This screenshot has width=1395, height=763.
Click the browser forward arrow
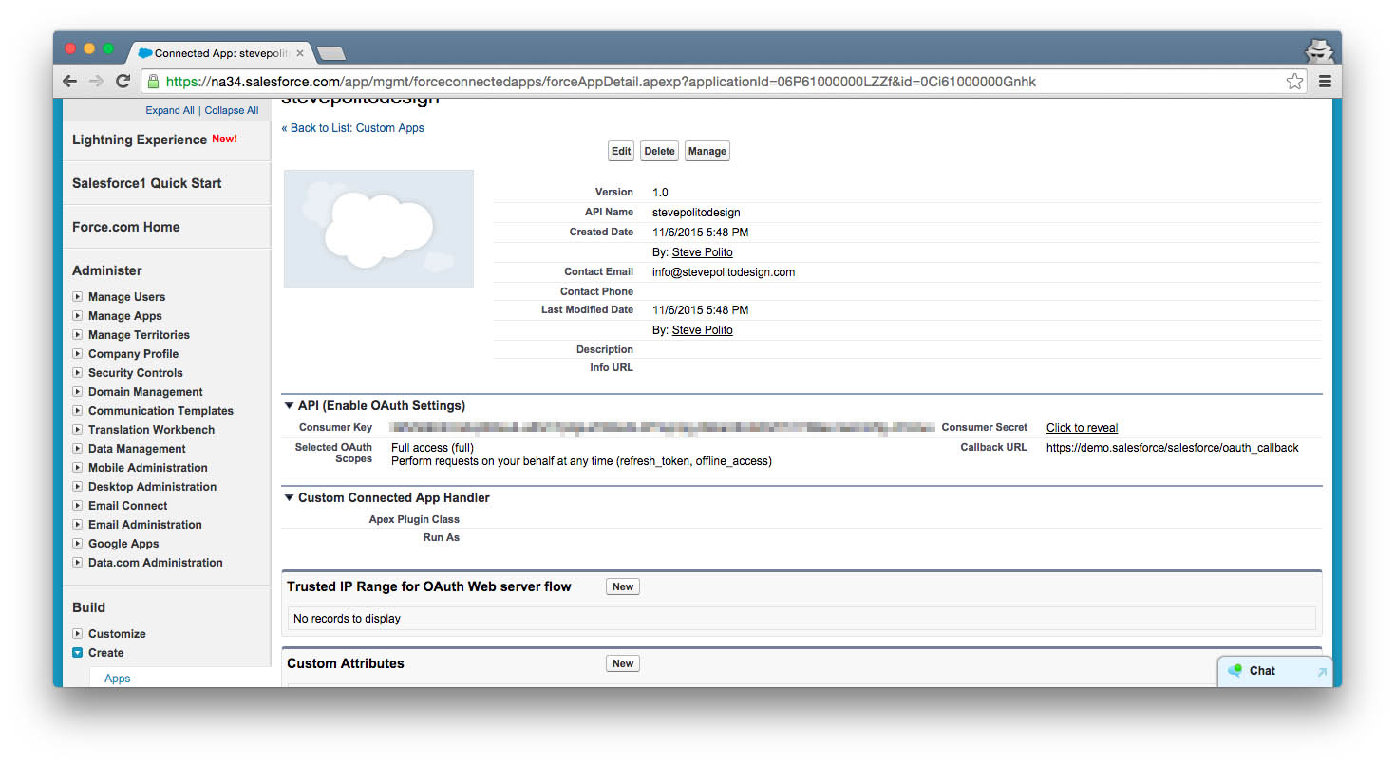(96, 82)
